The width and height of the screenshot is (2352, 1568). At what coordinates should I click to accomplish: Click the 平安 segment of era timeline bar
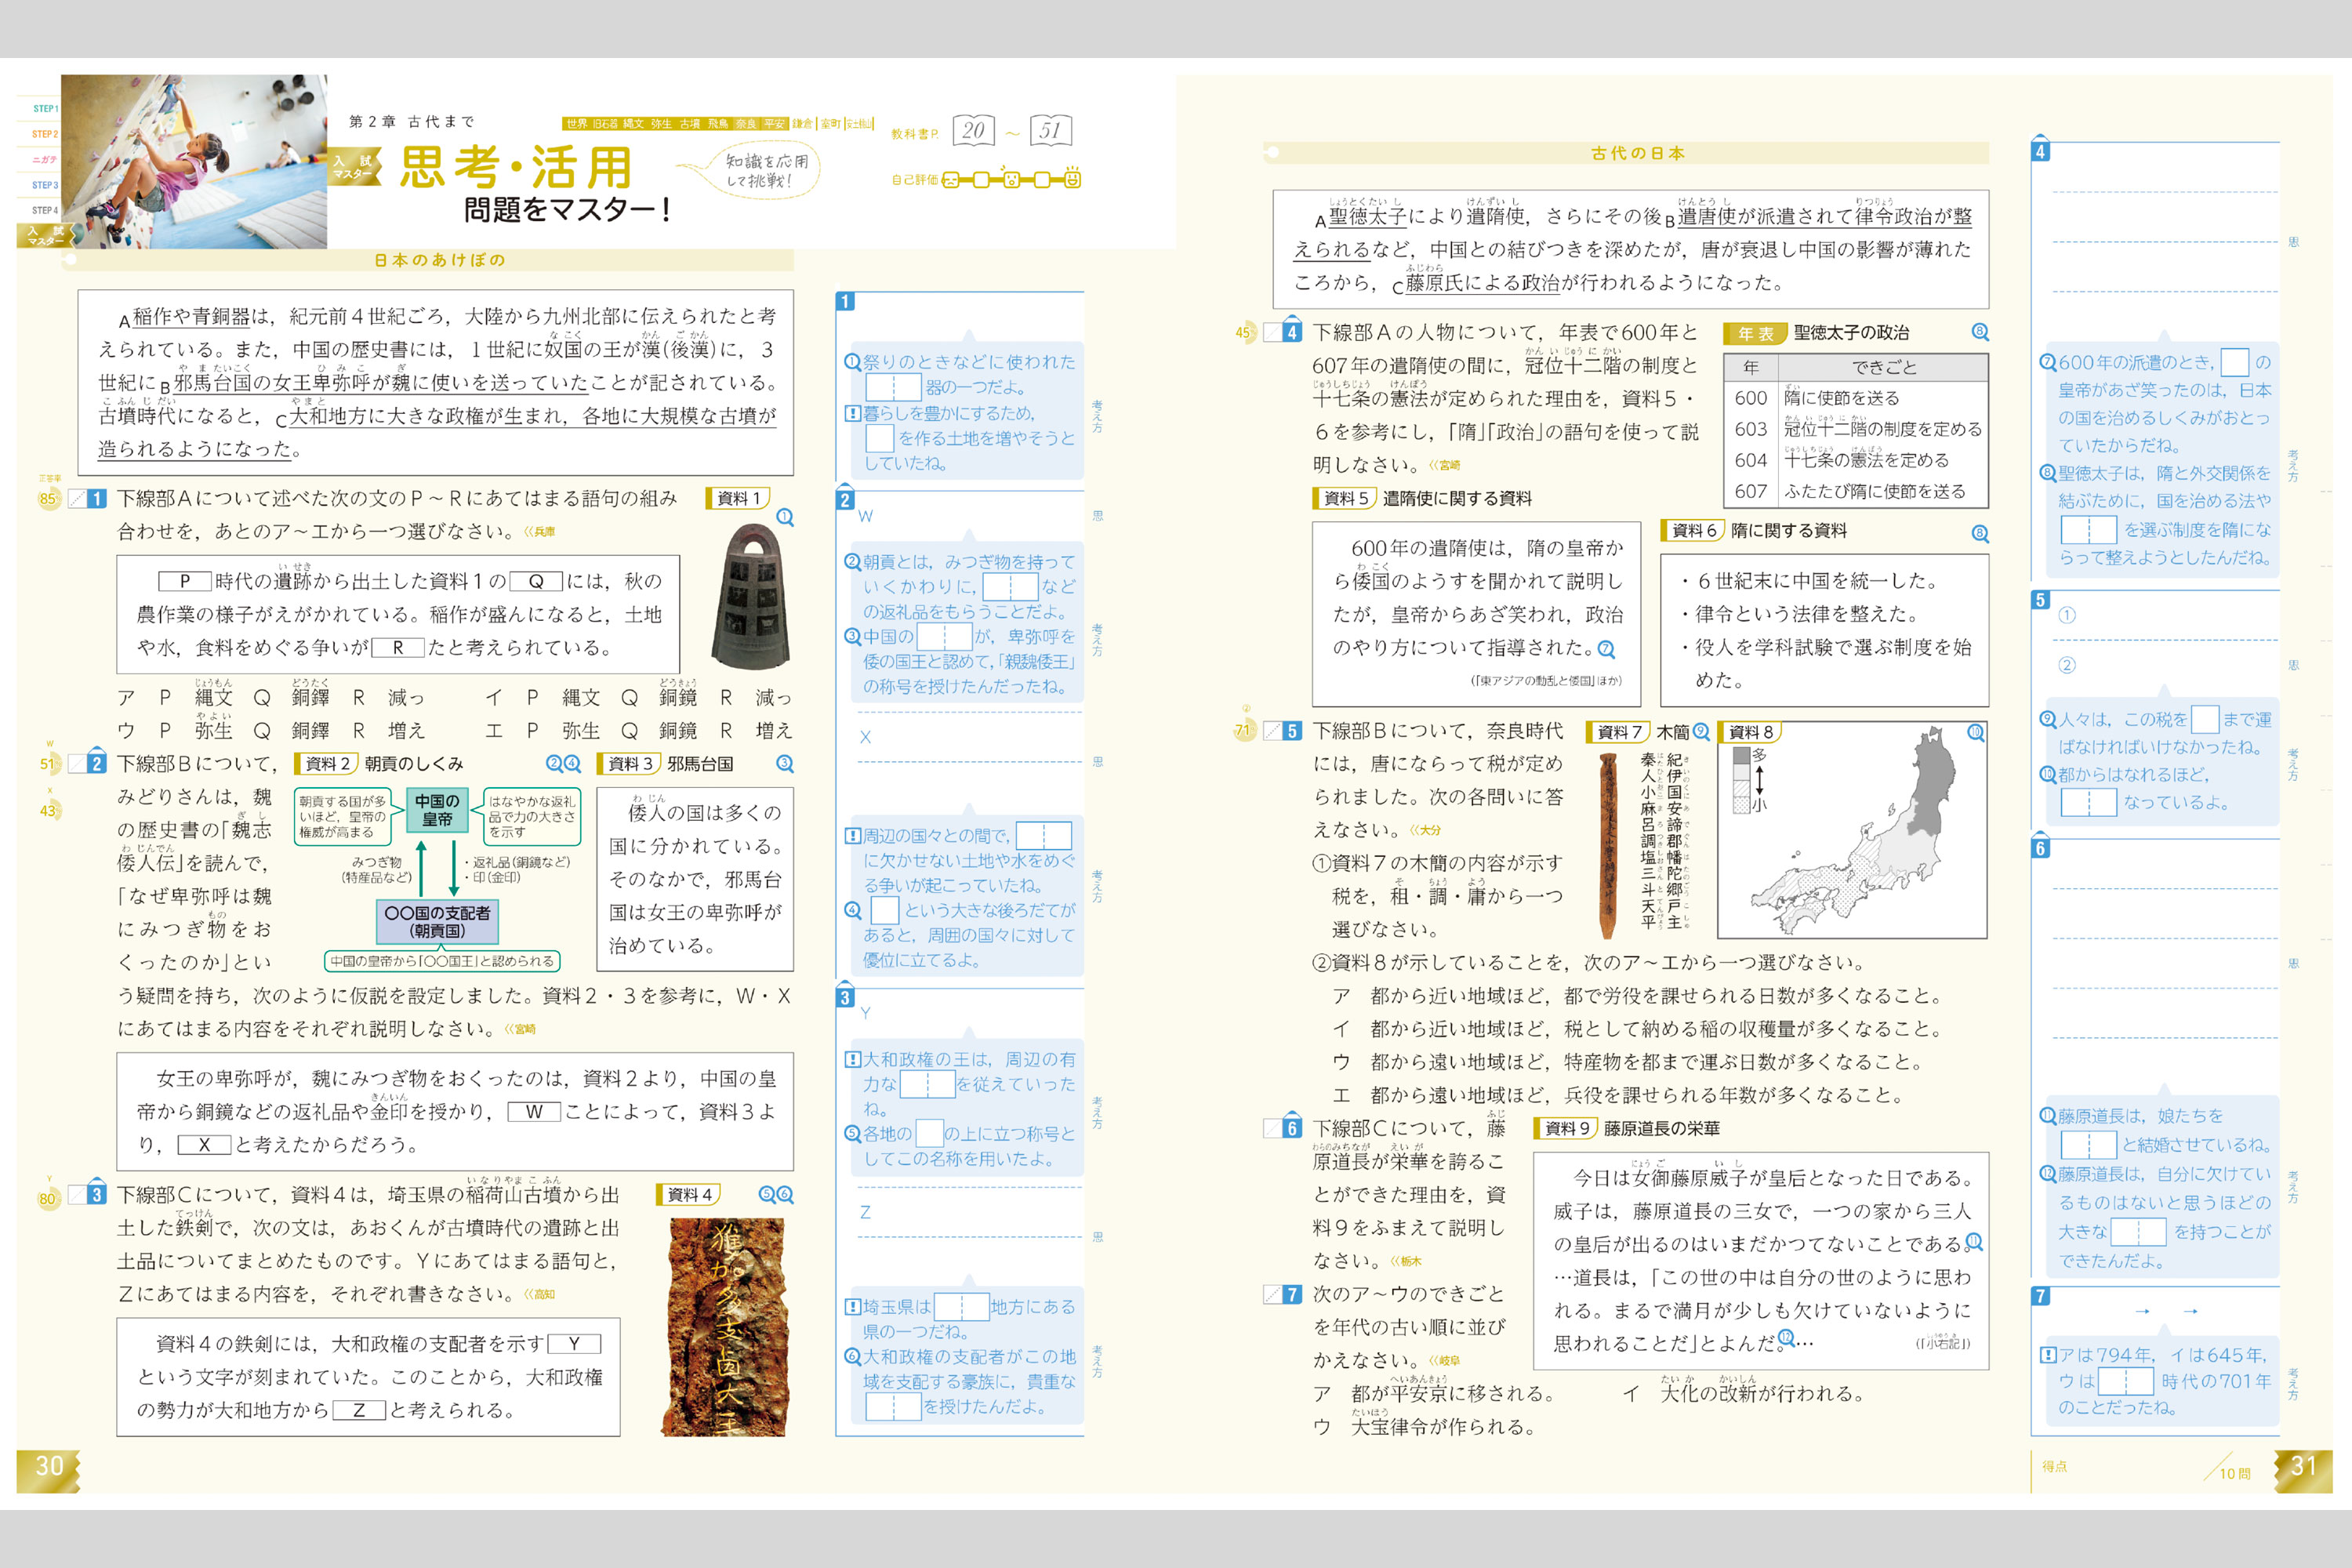coord(775,124)
